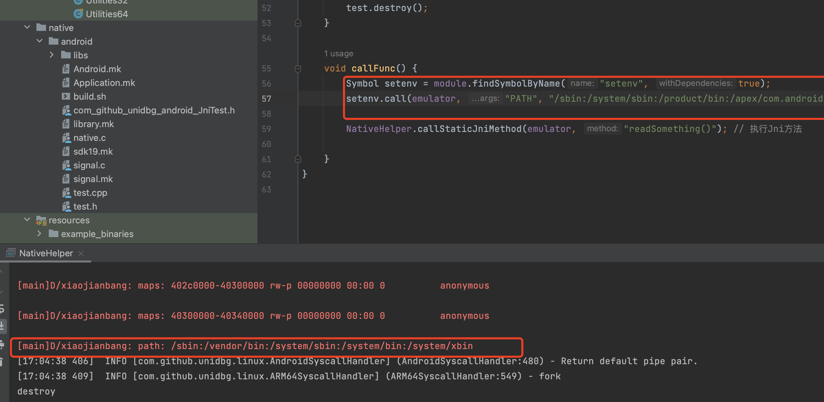Viewport: 824px width, 402px height.
Task: Expand the example_binaries folder
Action: click(39, 234)
